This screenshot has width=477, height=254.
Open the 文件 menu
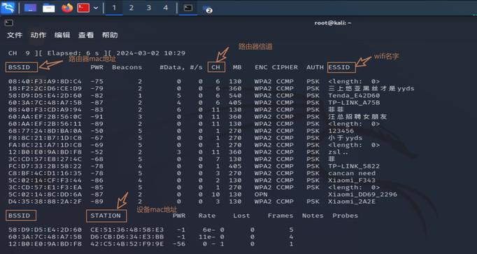coord(15,35)
